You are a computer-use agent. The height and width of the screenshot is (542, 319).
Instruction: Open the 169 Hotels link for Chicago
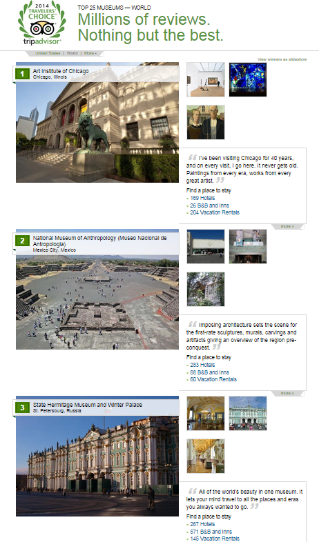[x=202, y=198]
